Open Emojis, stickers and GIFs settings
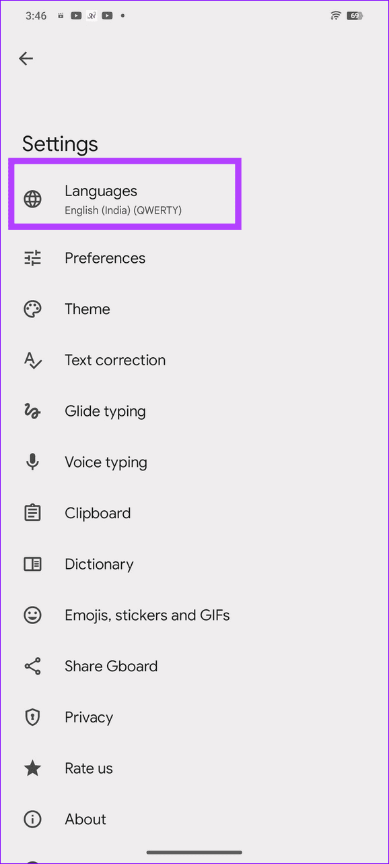 [x=147, y=615]
